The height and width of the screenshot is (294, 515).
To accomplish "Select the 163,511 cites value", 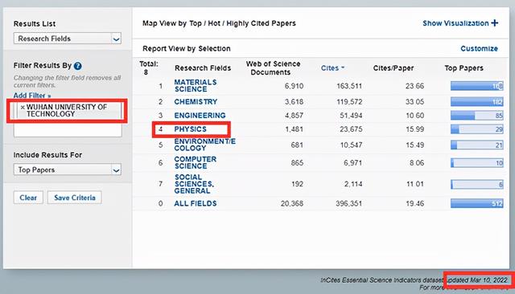I will pyautogui.click(x=349, y=86).
